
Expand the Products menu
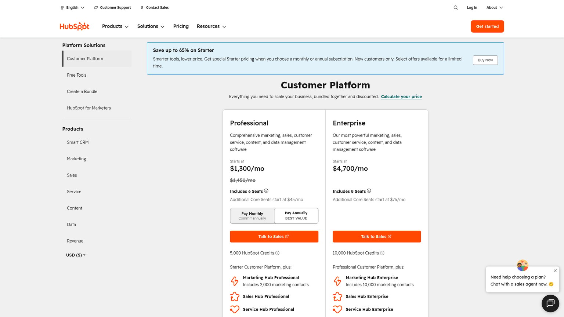click(x=115, y=26)
